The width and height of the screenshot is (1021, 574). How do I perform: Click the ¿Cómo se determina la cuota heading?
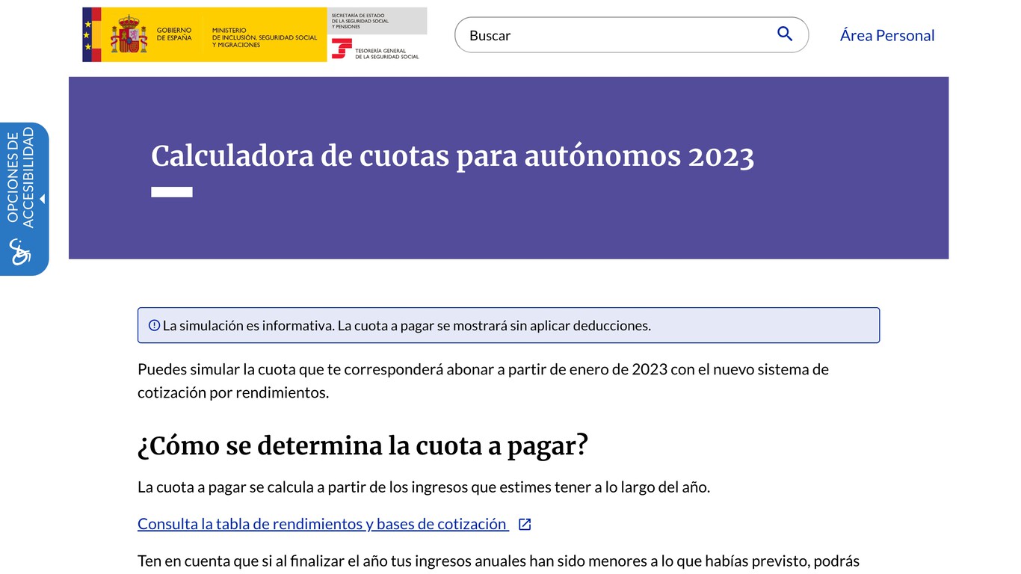click(363, 446)
